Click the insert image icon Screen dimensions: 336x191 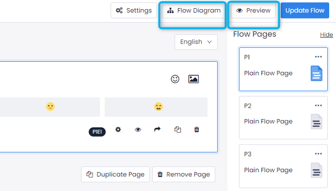(193, 79)
